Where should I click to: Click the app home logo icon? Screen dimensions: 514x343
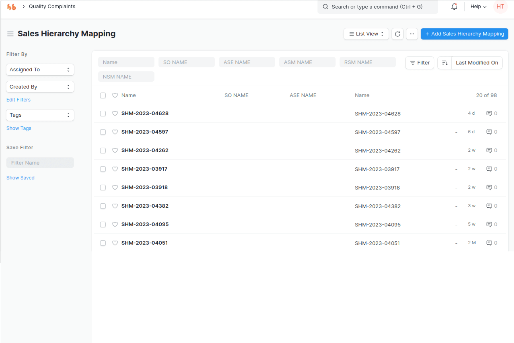(x=11, y=7)
